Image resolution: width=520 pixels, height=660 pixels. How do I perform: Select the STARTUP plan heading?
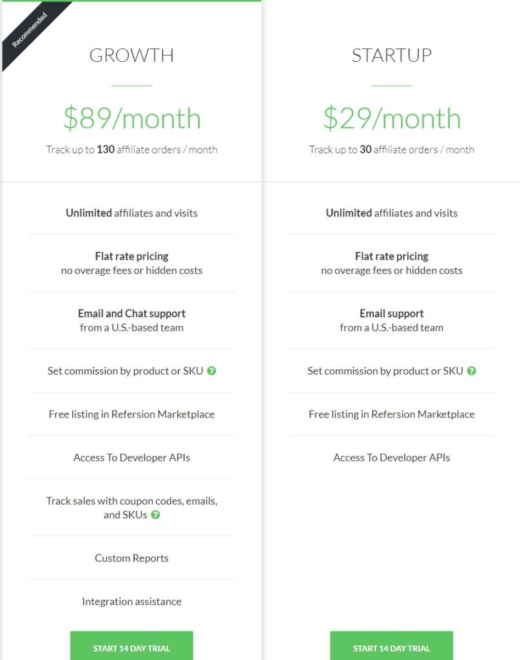[392, 55]
